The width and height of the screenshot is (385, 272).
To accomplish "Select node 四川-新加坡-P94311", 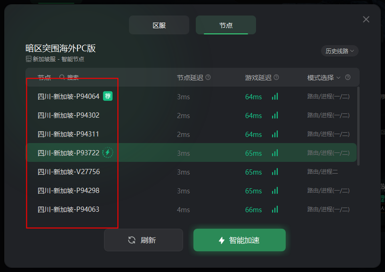I will pos(191,134).
